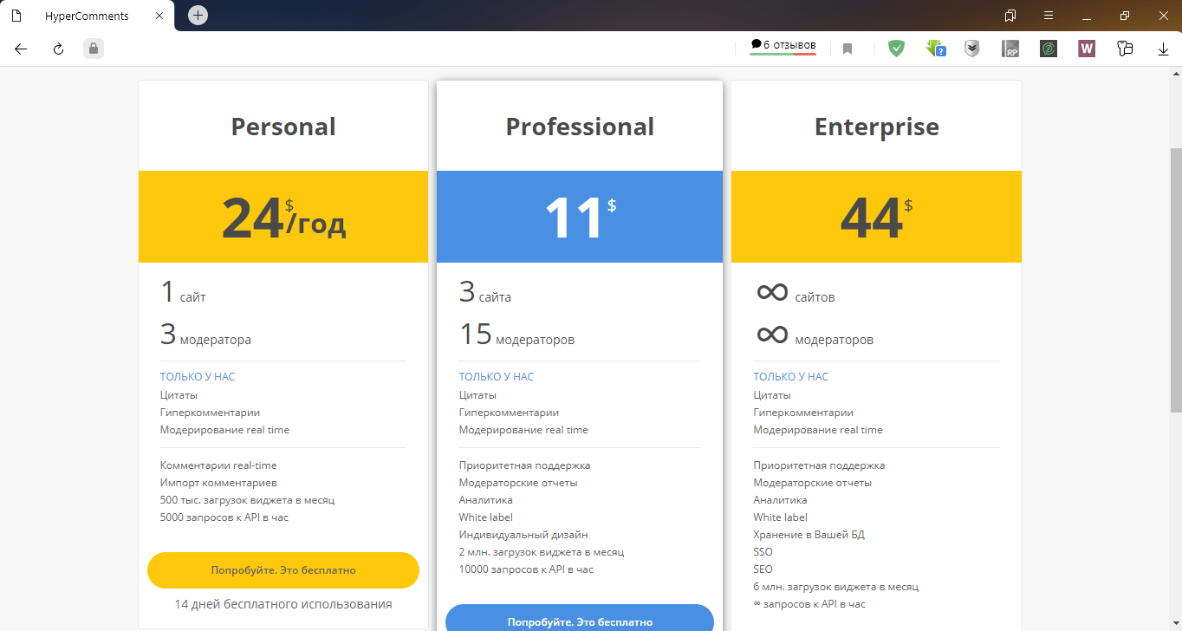This screenshot has height=631, width=1182.
Task: Click 'Хранение в Вашей БД' feature line
Action: click(x=809, y=535)
